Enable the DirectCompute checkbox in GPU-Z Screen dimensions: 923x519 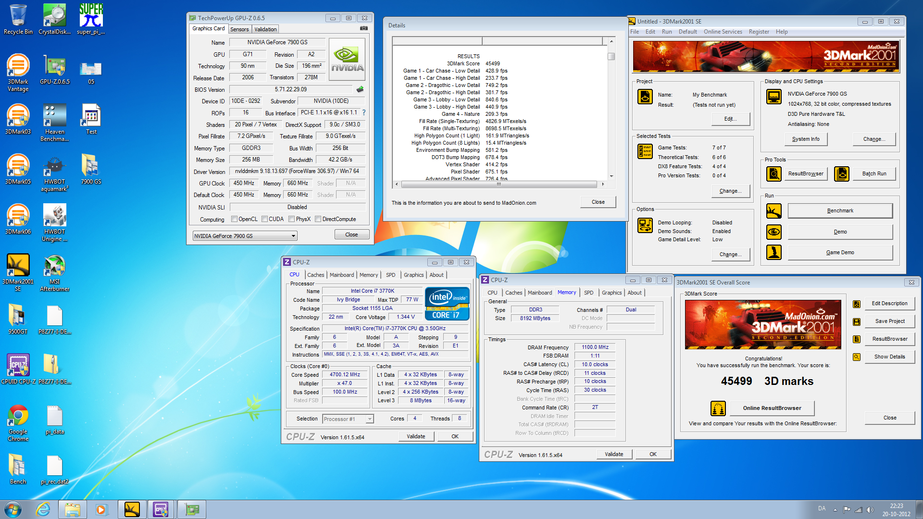pos(318,219)
